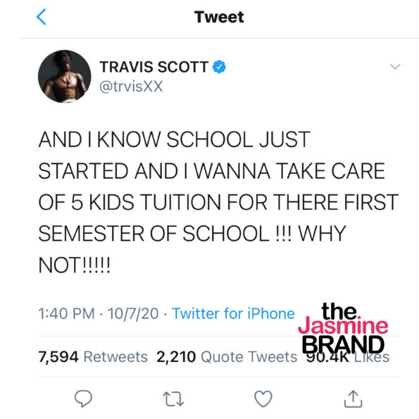419x419 pixels.
Task: Expand the tweet options chevron
Action: pyautogui.click(x=395, y=66)
